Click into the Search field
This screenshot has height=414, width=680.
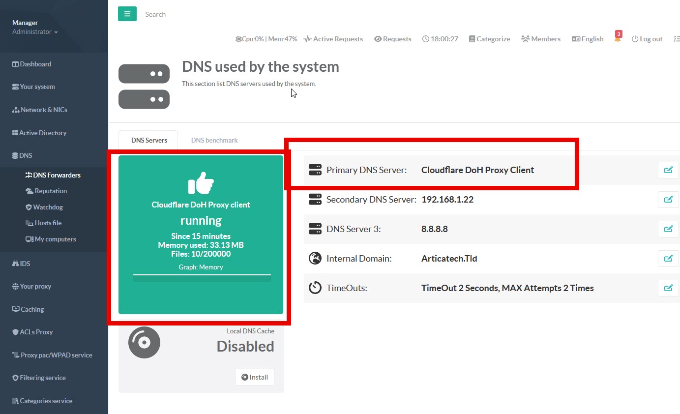pos(197,14)
